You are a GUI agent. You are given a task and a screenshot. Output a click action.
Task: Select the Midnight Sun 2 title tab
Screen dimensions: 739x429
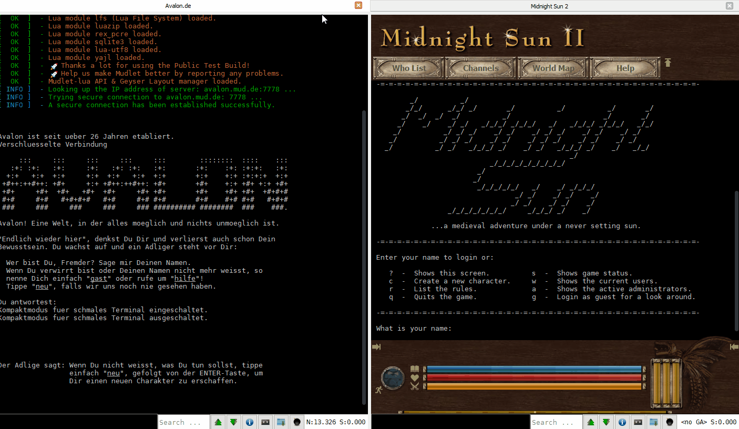(549, 6)
